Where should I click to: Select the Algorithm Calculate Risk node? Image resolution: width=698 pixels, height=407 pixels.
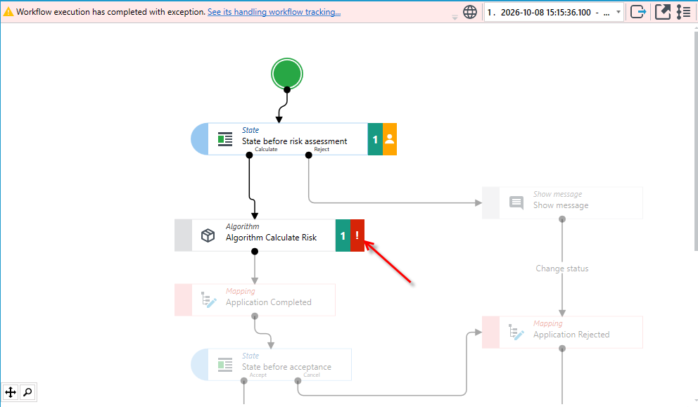(269, 235)
